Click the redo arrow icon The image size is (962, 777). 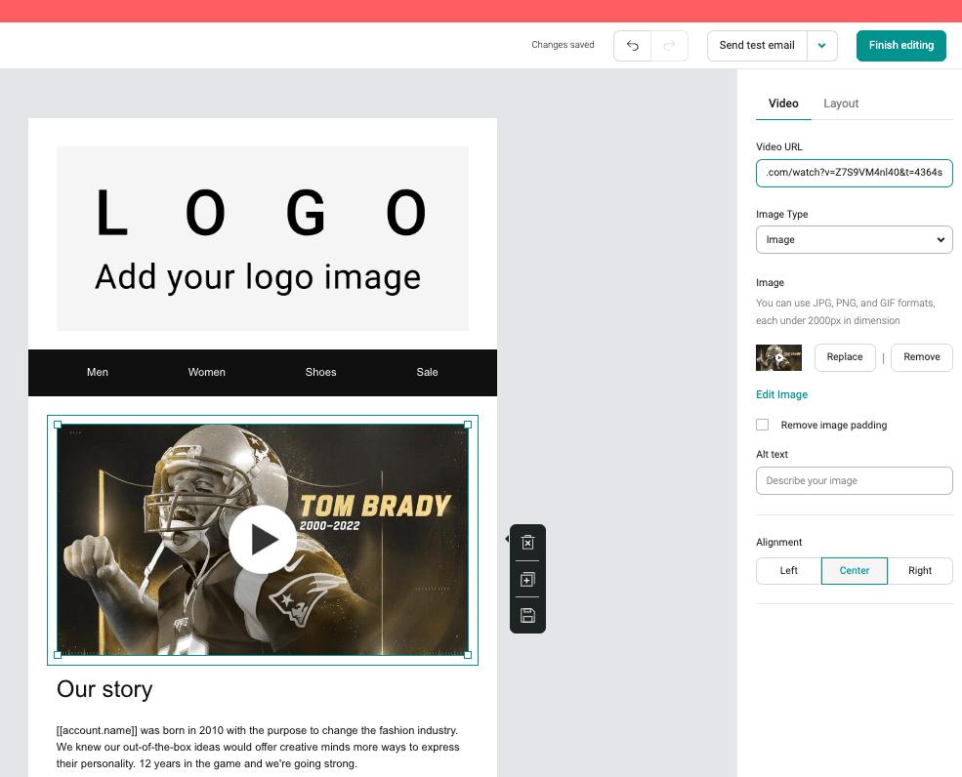click(x=670, y=45)
